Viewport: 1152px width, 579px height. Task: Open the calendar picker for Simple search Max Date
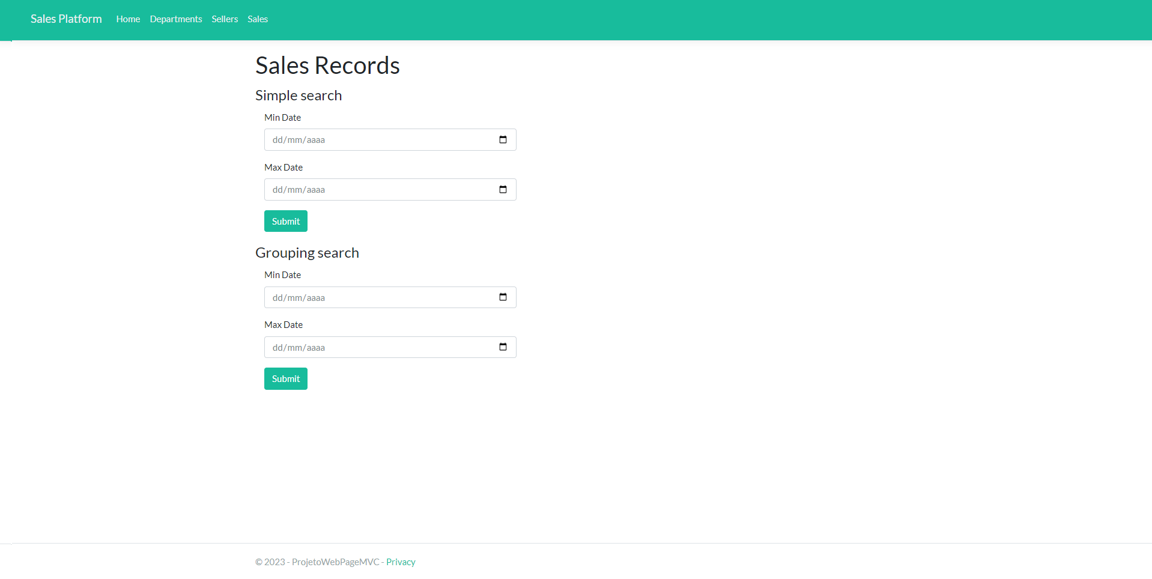502,189
